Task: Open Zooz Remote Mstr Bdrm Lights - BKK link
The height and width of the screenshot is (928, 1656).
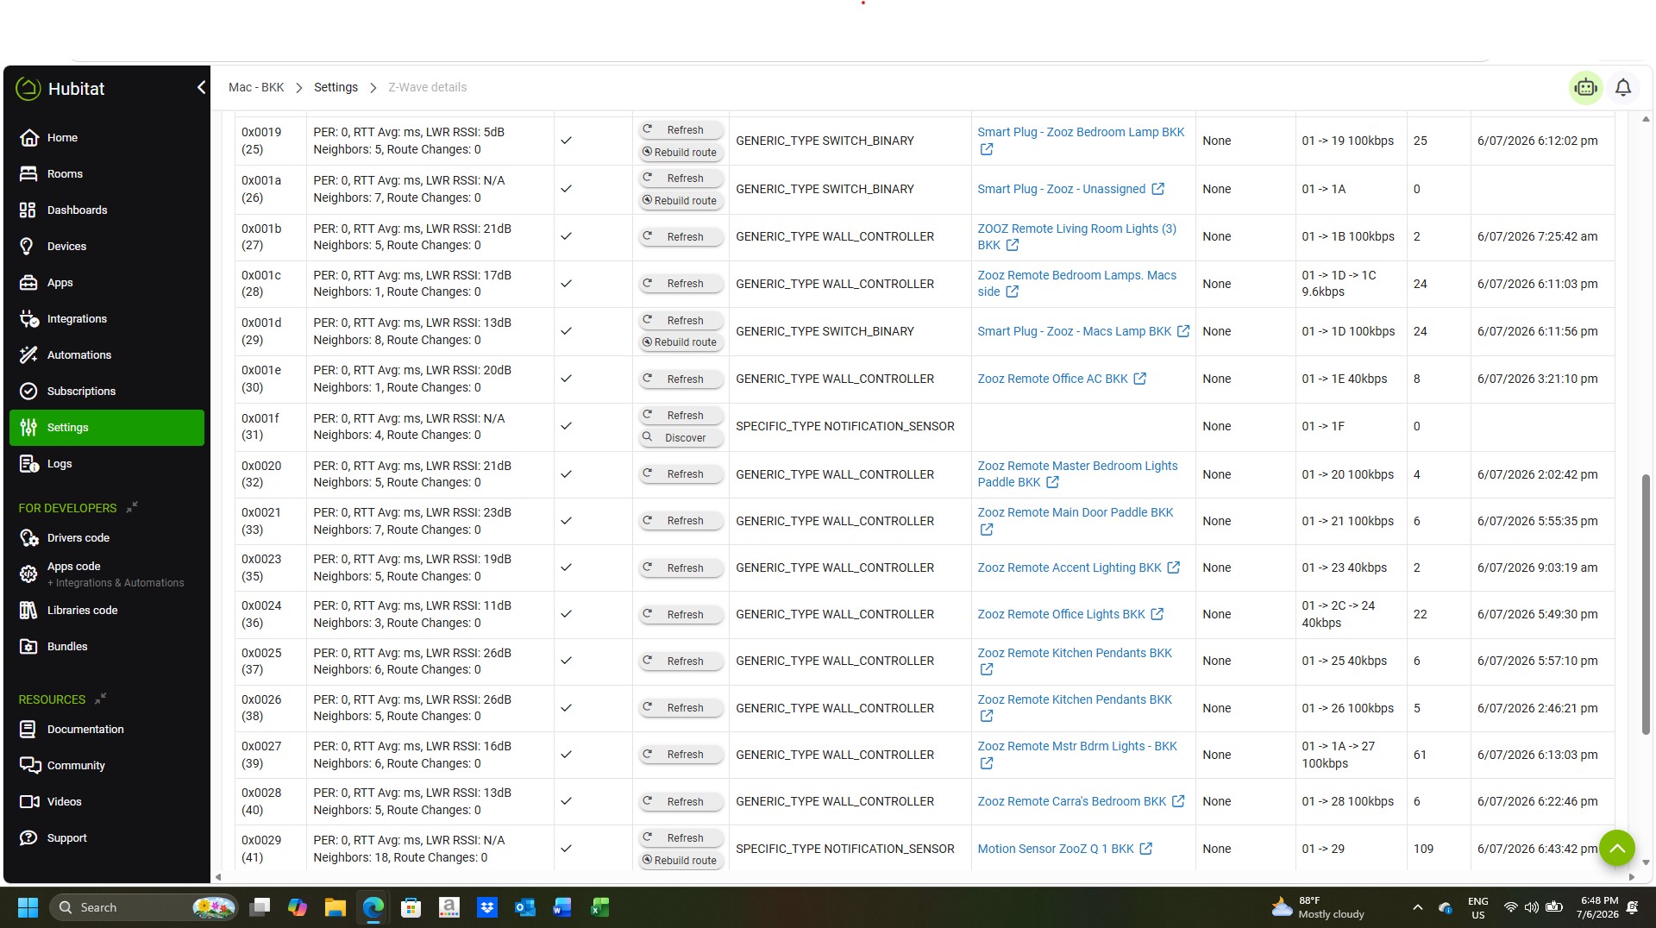Action: (x=1076, y=746)
